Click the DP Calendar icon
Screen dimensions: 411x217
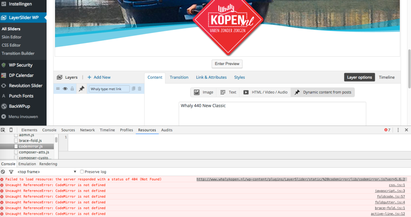[4, 75]
